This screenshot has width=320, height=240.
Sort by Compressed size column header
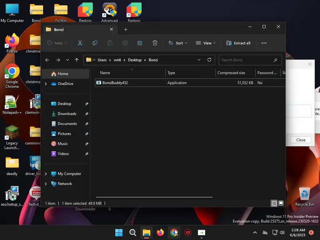[x=235, y=72]
